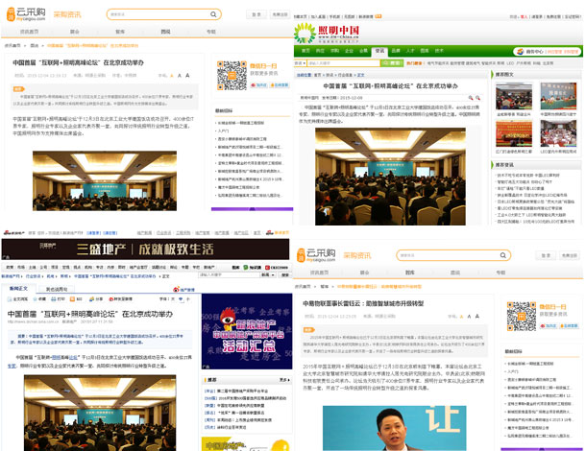Switch to 新闻正文 tab on Sina page

[x=18, y=288]
